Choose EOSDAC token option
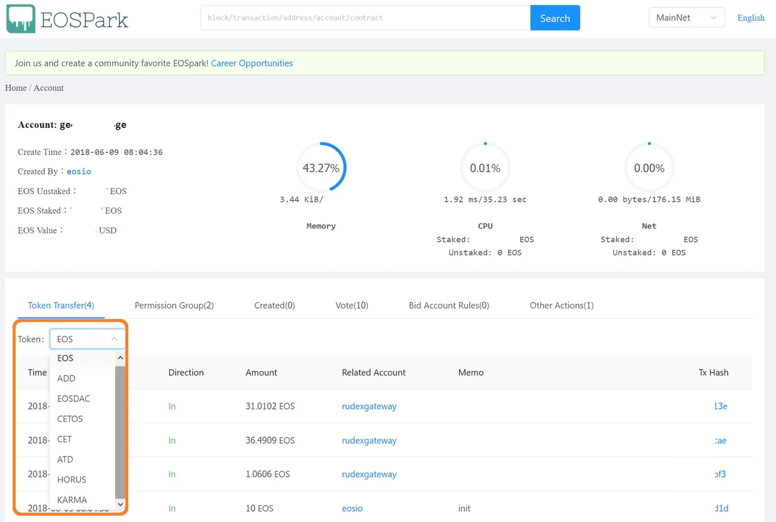The height and width of the screenshot is (522, 776). pyautogui.click(x=82, y=398)
